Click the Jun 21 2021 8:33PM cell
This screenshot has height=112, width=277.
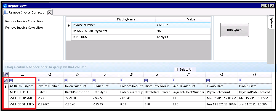255,104
